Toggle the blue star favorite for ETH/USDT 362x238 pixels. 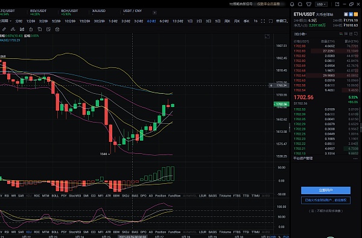351,14
